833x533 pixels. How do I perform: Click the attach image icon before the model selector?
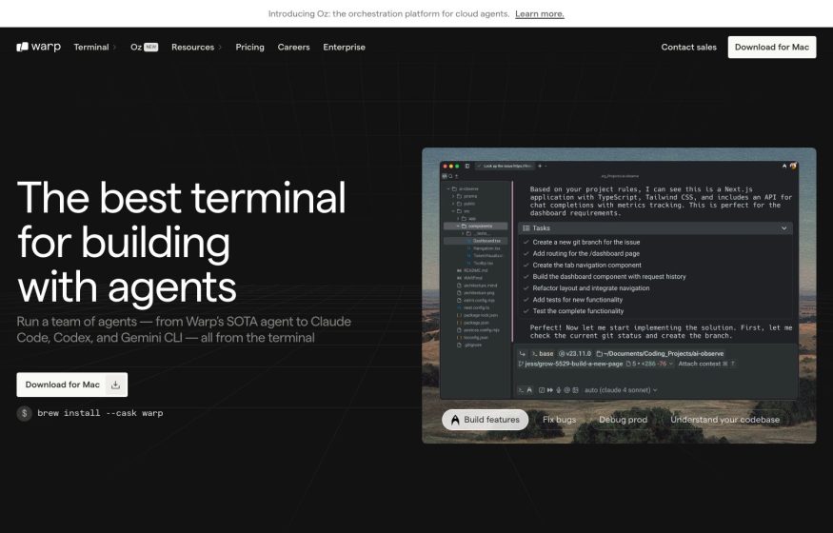point(575,390)
